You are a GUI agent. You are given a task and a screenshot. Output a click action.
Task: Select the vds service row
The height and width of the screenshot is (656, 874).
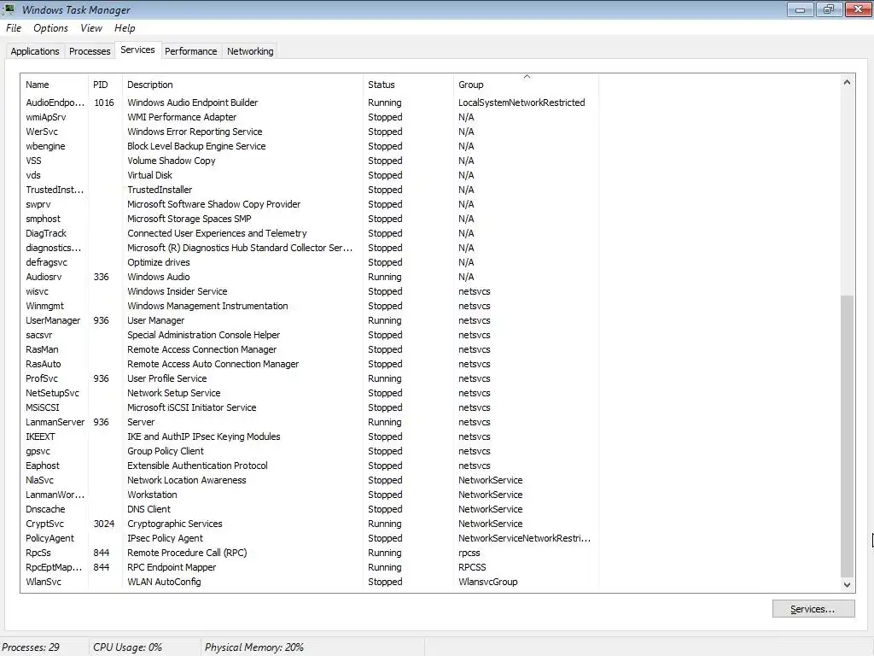click(311, 175)
